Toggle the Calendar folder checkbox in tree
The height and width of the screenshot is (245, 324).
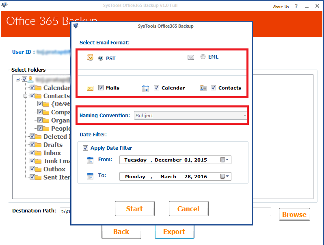pyautogui.click(x=32, y=87)
